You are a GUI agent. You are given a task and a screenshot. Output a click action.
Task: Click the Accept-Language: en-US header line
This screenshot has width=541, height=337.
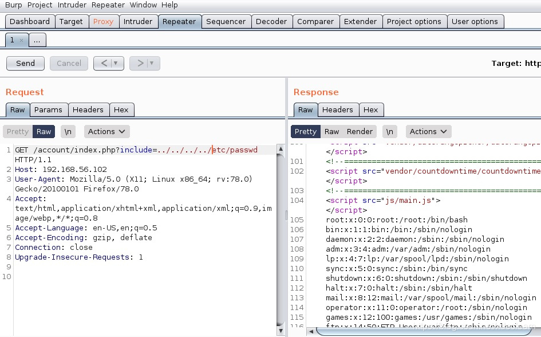[86, 228]
